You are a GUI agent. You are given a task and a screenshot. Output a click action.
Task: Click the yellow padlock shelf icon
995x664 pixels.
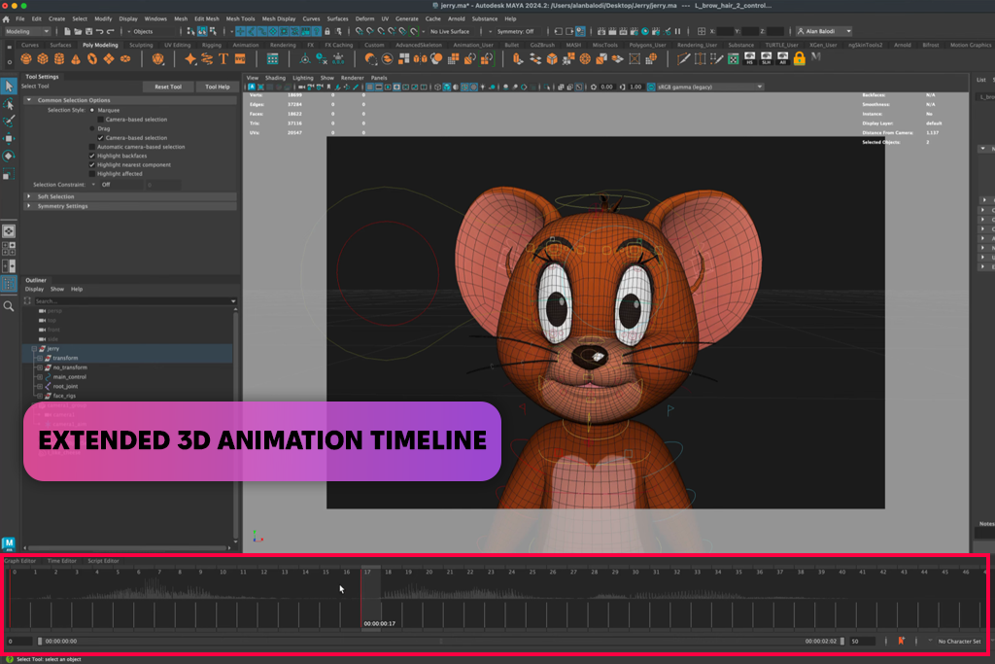click(x=799, y=59)
